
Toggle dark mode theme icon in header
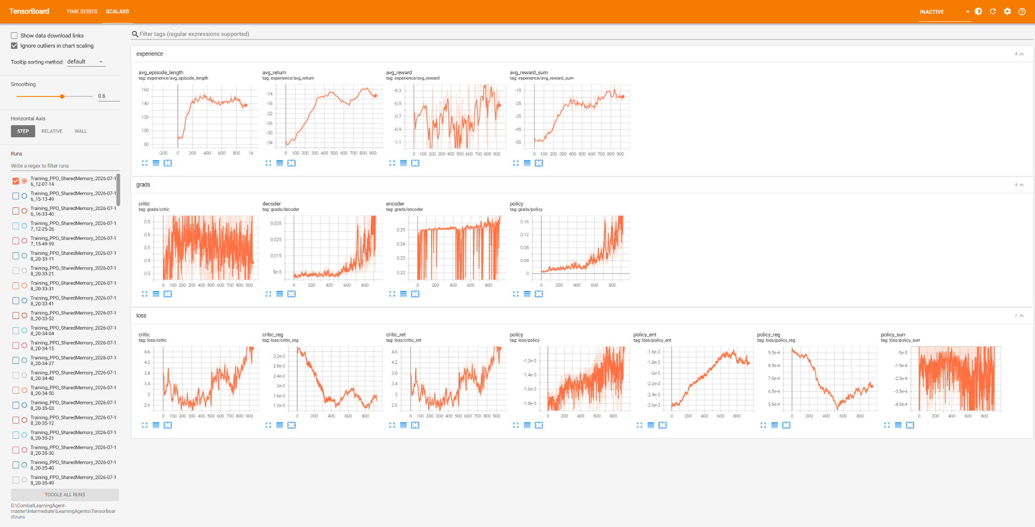point(978,11)
